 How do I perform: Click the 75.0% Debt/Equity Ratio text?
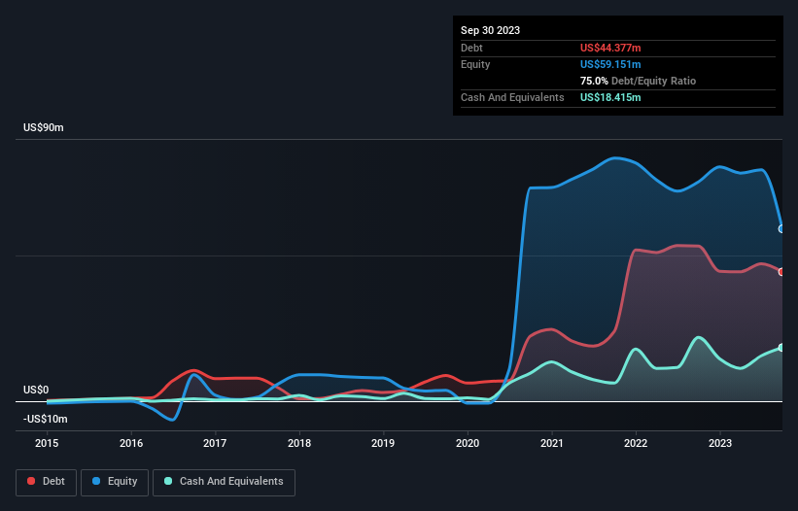[638, 81]
